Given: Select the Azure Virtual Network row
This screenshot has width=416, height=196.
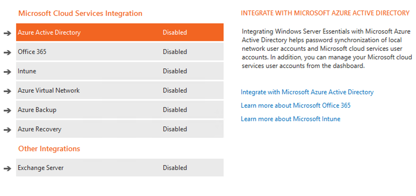Looking at the screenshot, I should click(x=102, y=90).
